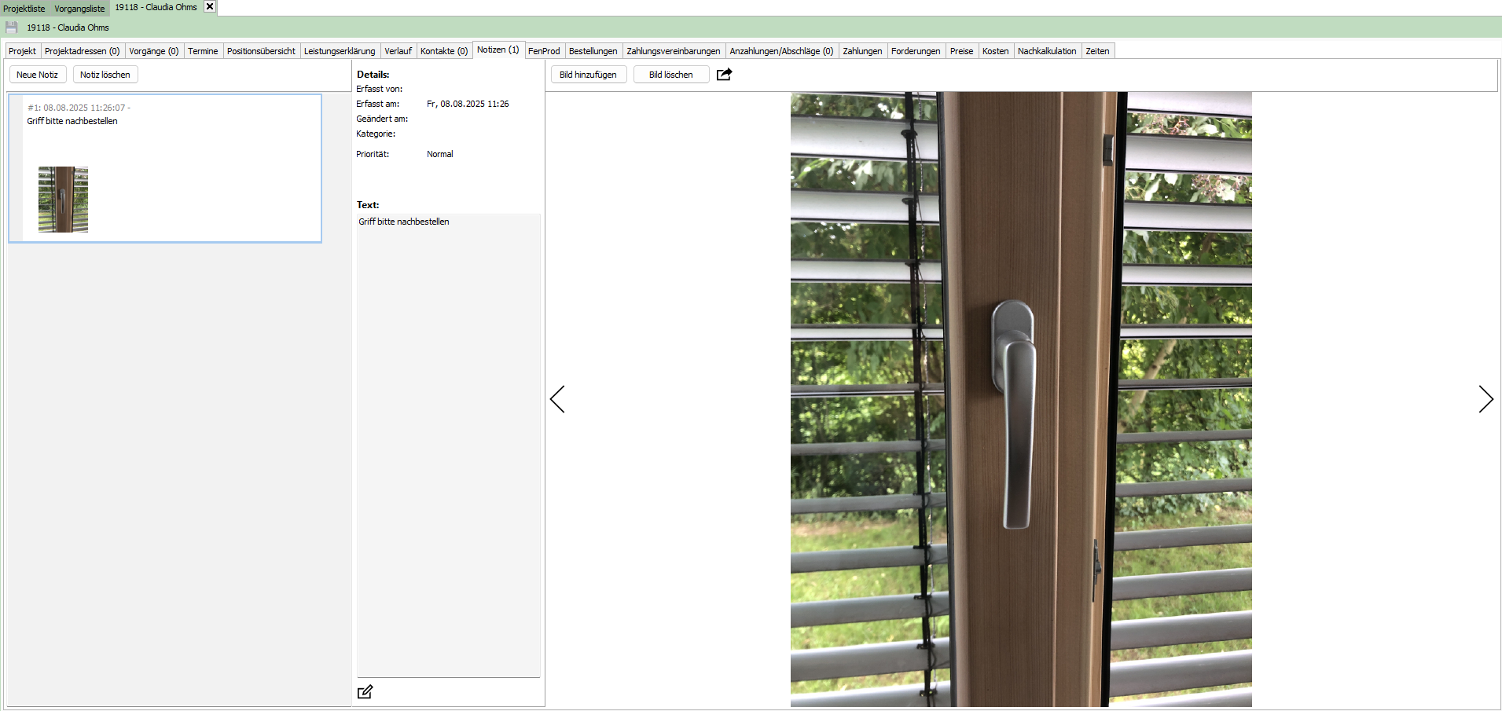The width and height of the screenshot is (1502, 711).
Task: Switch to the Vorgangsliste tab
Action: 79,9
